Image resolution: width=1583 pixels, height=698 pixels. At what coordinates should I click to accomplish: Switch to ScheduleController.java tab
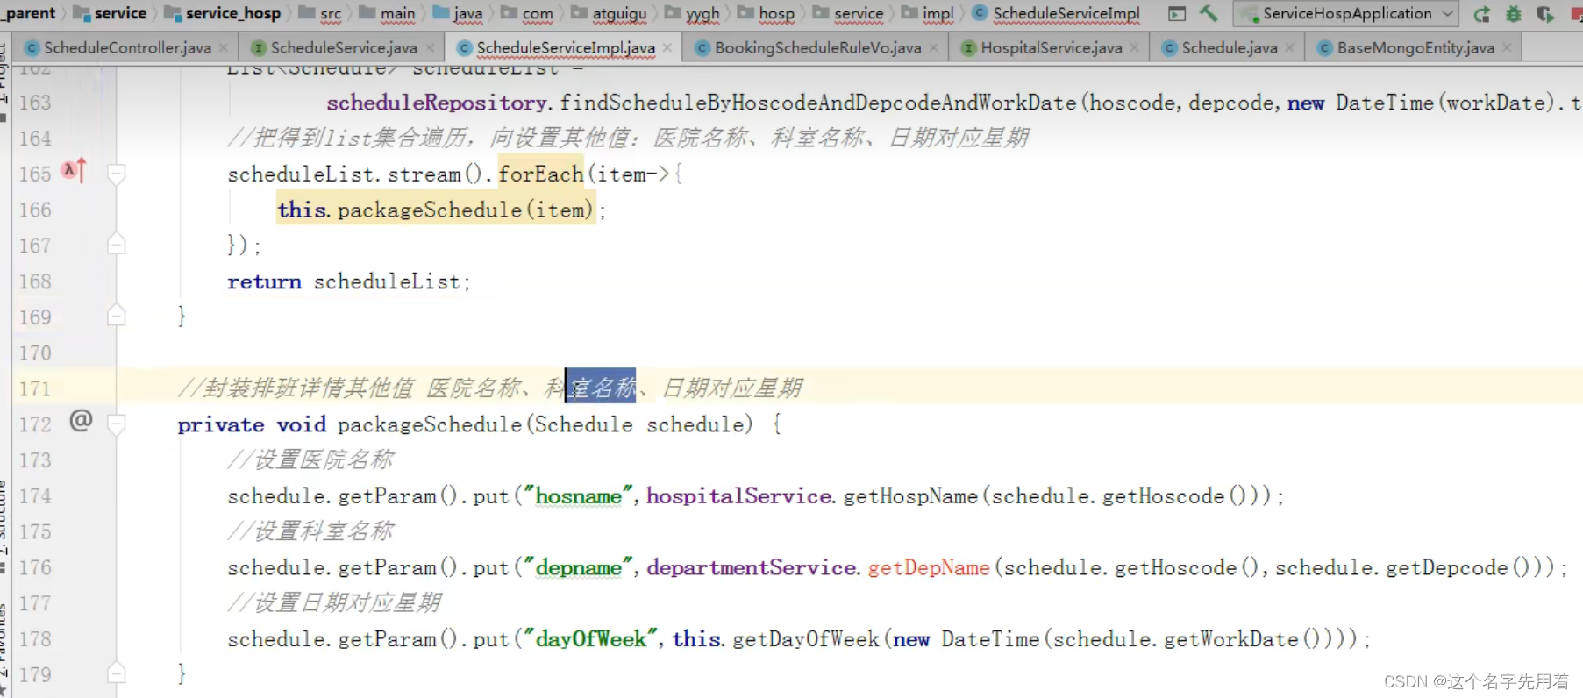[x=127, y=47]
